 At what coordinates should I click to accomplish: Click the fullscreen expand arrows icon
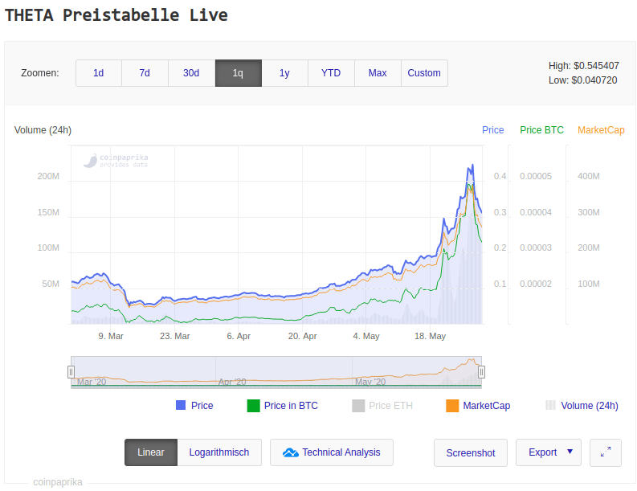[605, 452]
